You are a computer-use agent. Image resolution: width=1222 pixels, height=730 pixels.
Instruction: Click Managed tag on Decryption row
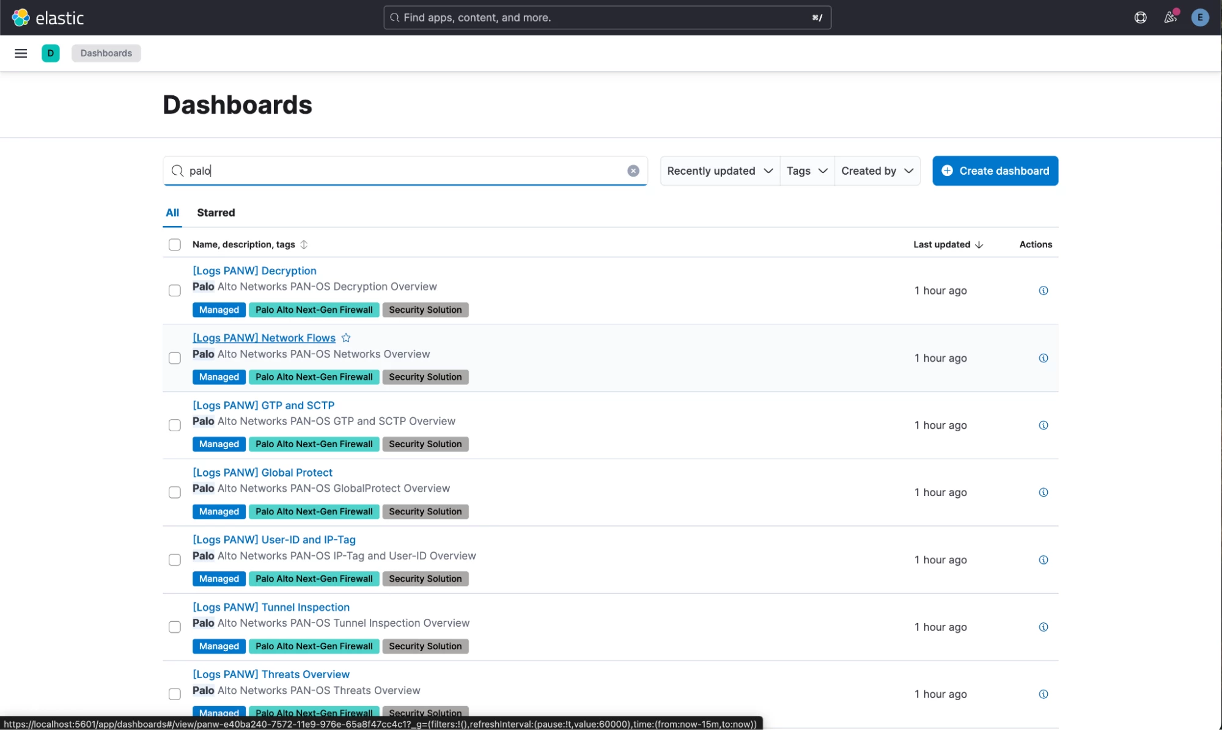point(219,310)
